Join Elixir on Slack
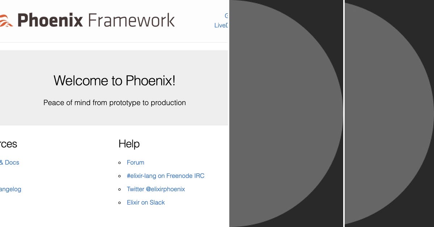434x227 pixels. pos(146,202)
